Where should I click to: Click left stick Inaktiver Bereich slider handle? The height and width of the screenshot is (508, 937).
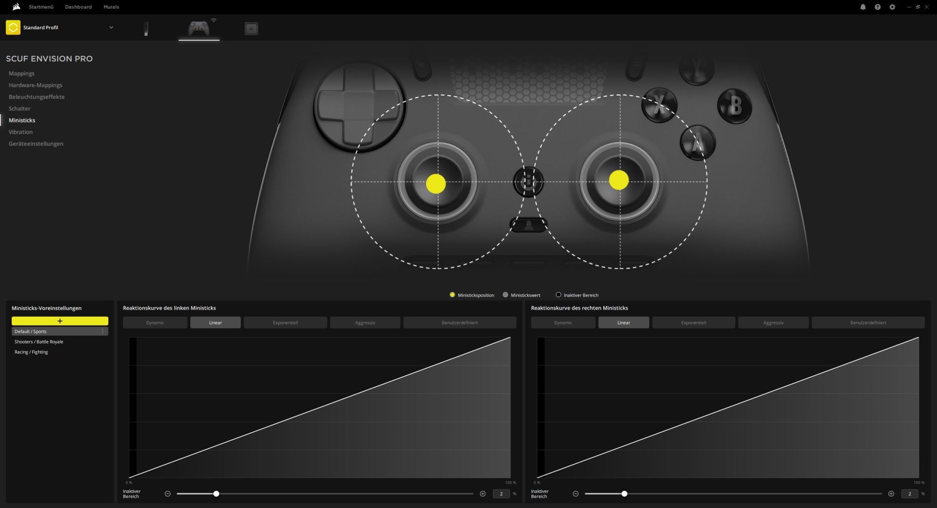click(x=216, y=494)
